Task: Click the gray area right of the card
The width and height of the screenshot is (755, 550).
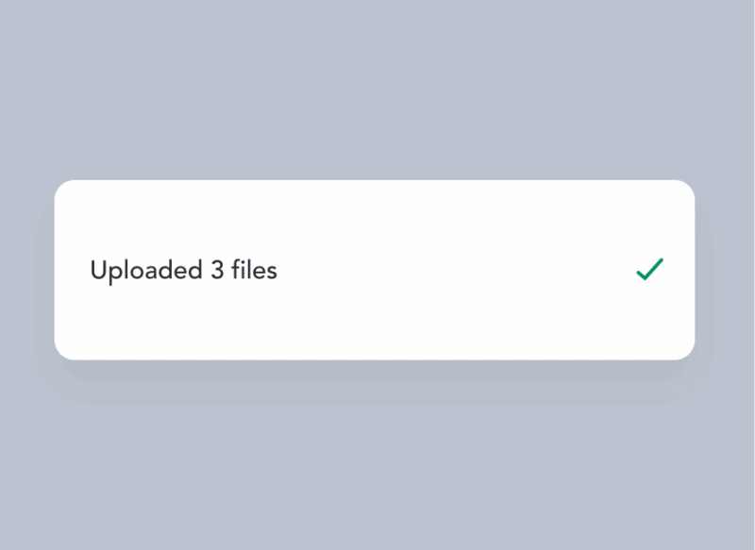Action: (725, 270)
